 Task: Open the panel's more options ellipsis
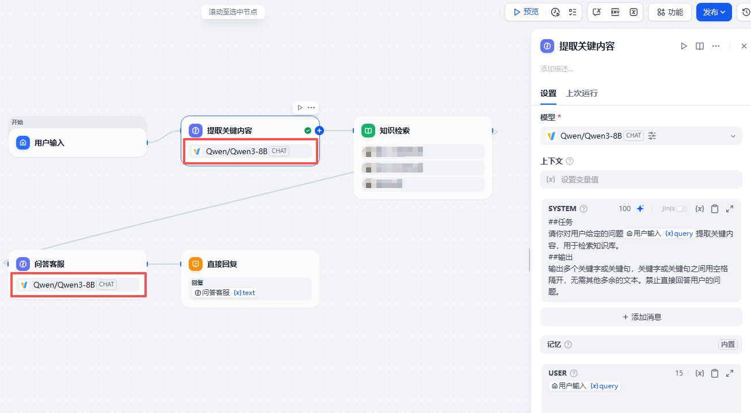pos(716,46)
